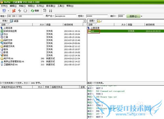This screenshot has width=164, height=119.
Task: Open the 文件(F) menu
Action: click(x=4, y=6)
